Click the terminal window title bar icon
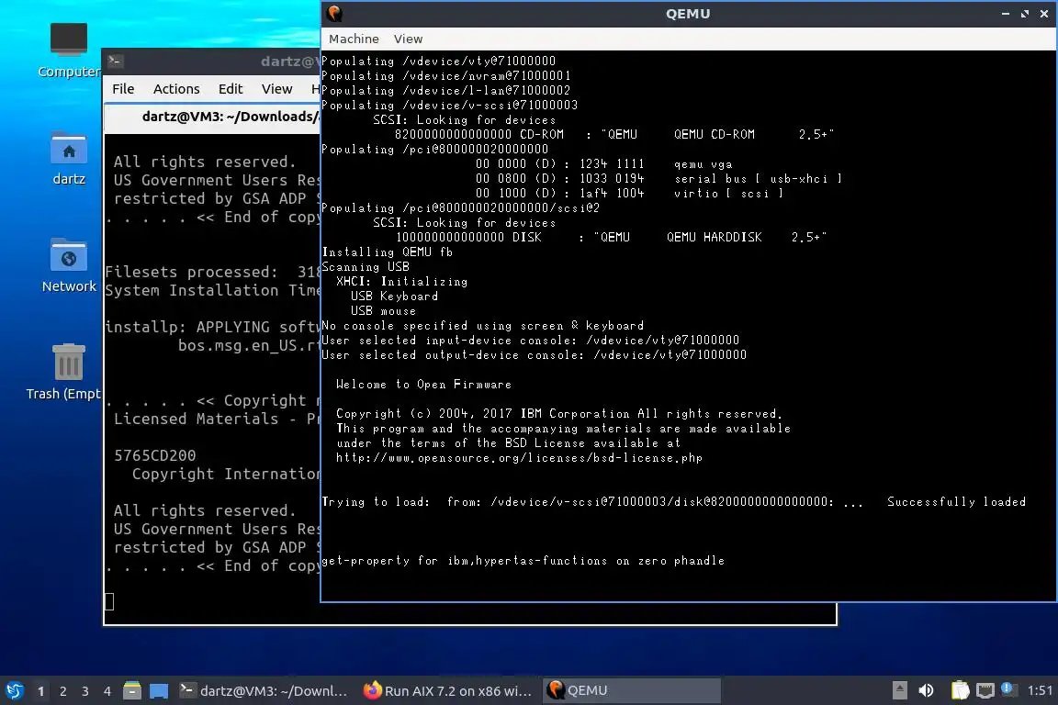The height and width of the screenshot is (705, 1058). pyautogui.click(x=115, y=62)
